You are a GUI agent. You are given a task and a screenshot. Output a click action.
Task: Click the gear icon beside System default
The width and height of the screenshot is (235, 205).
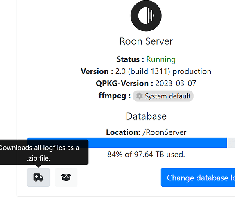(x=139, y=96)
